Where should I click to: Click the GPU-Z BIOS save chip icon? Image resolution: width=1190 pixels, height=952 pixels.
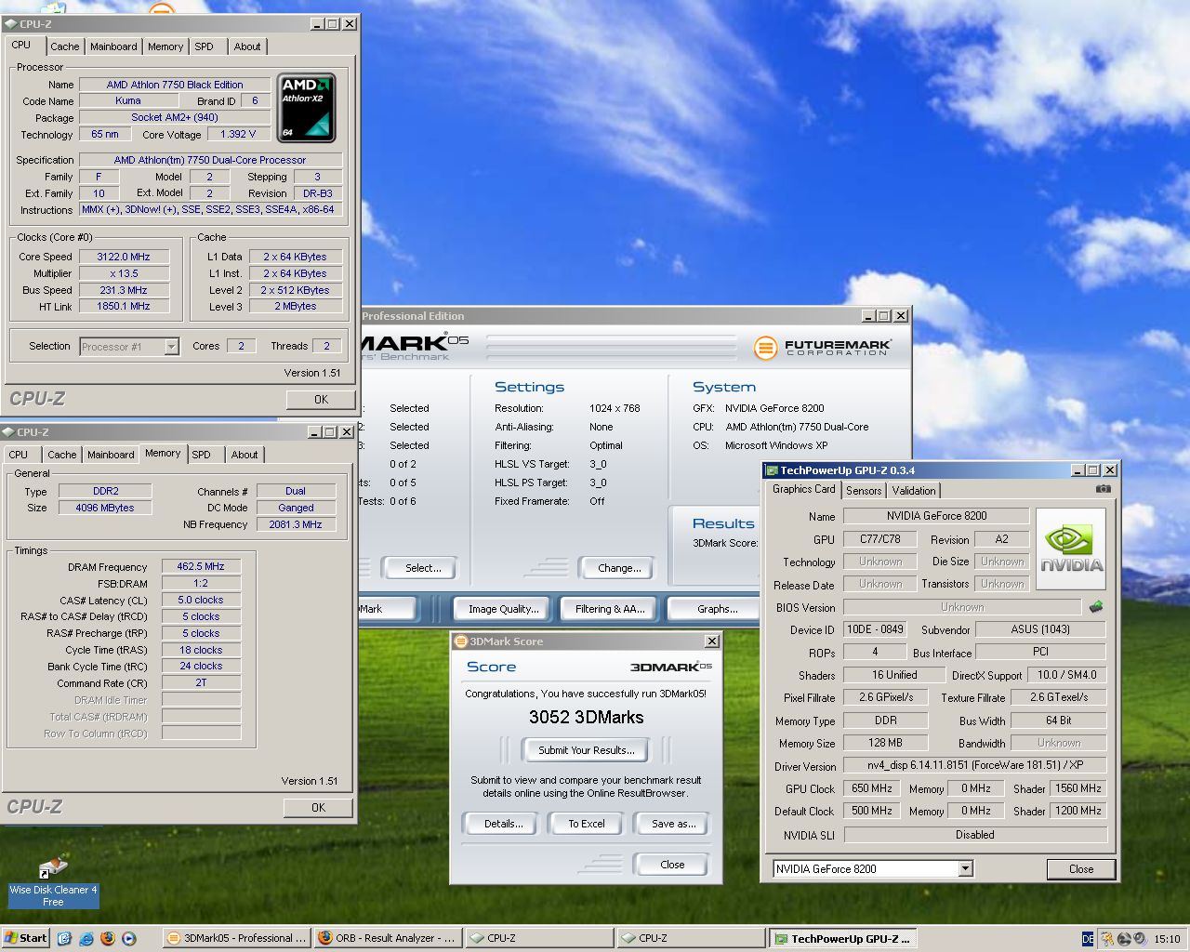tap(1096, 607)
